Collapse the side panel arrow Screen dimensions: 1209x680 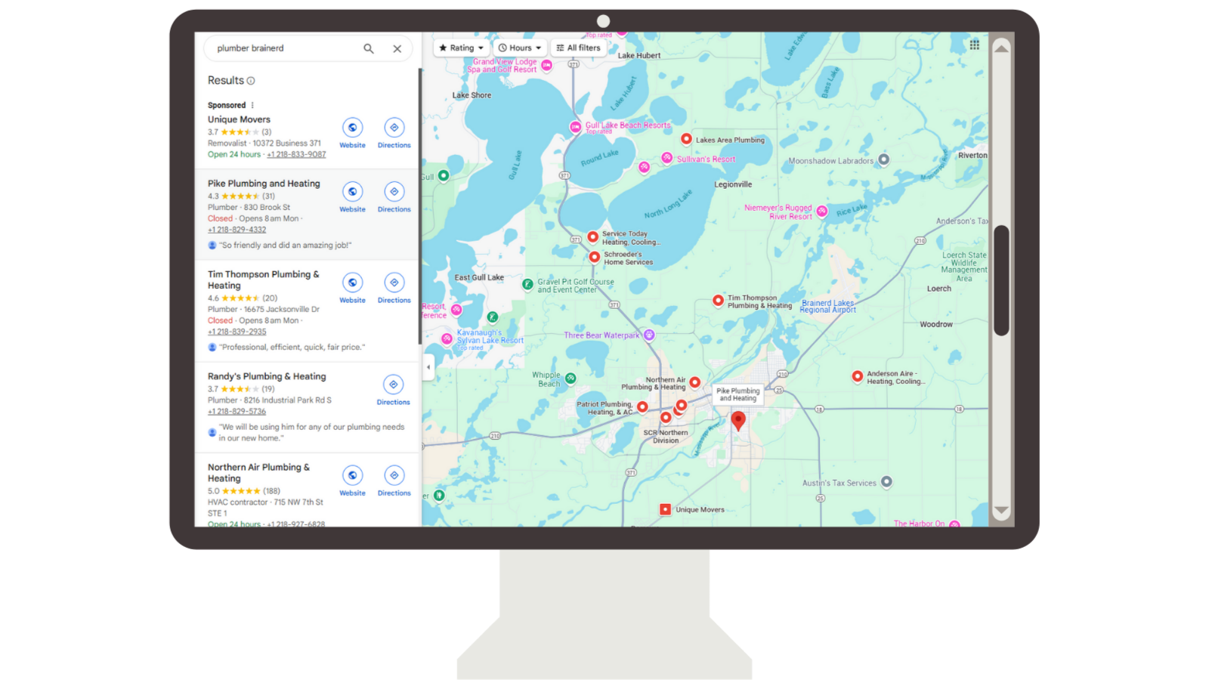click(x=428, y=367)
